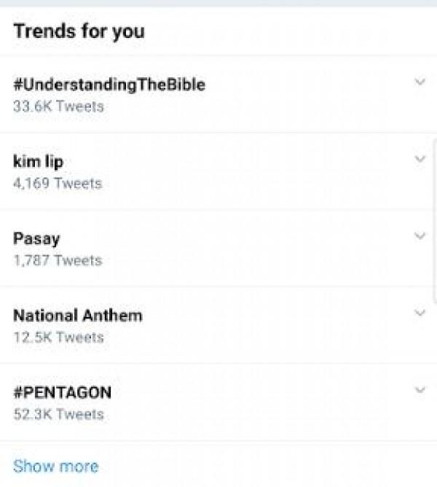Image resolution: width=437 pixels, height=487 pixels.
Task: Select the National Anthem trend
Action: click(78, 316)
